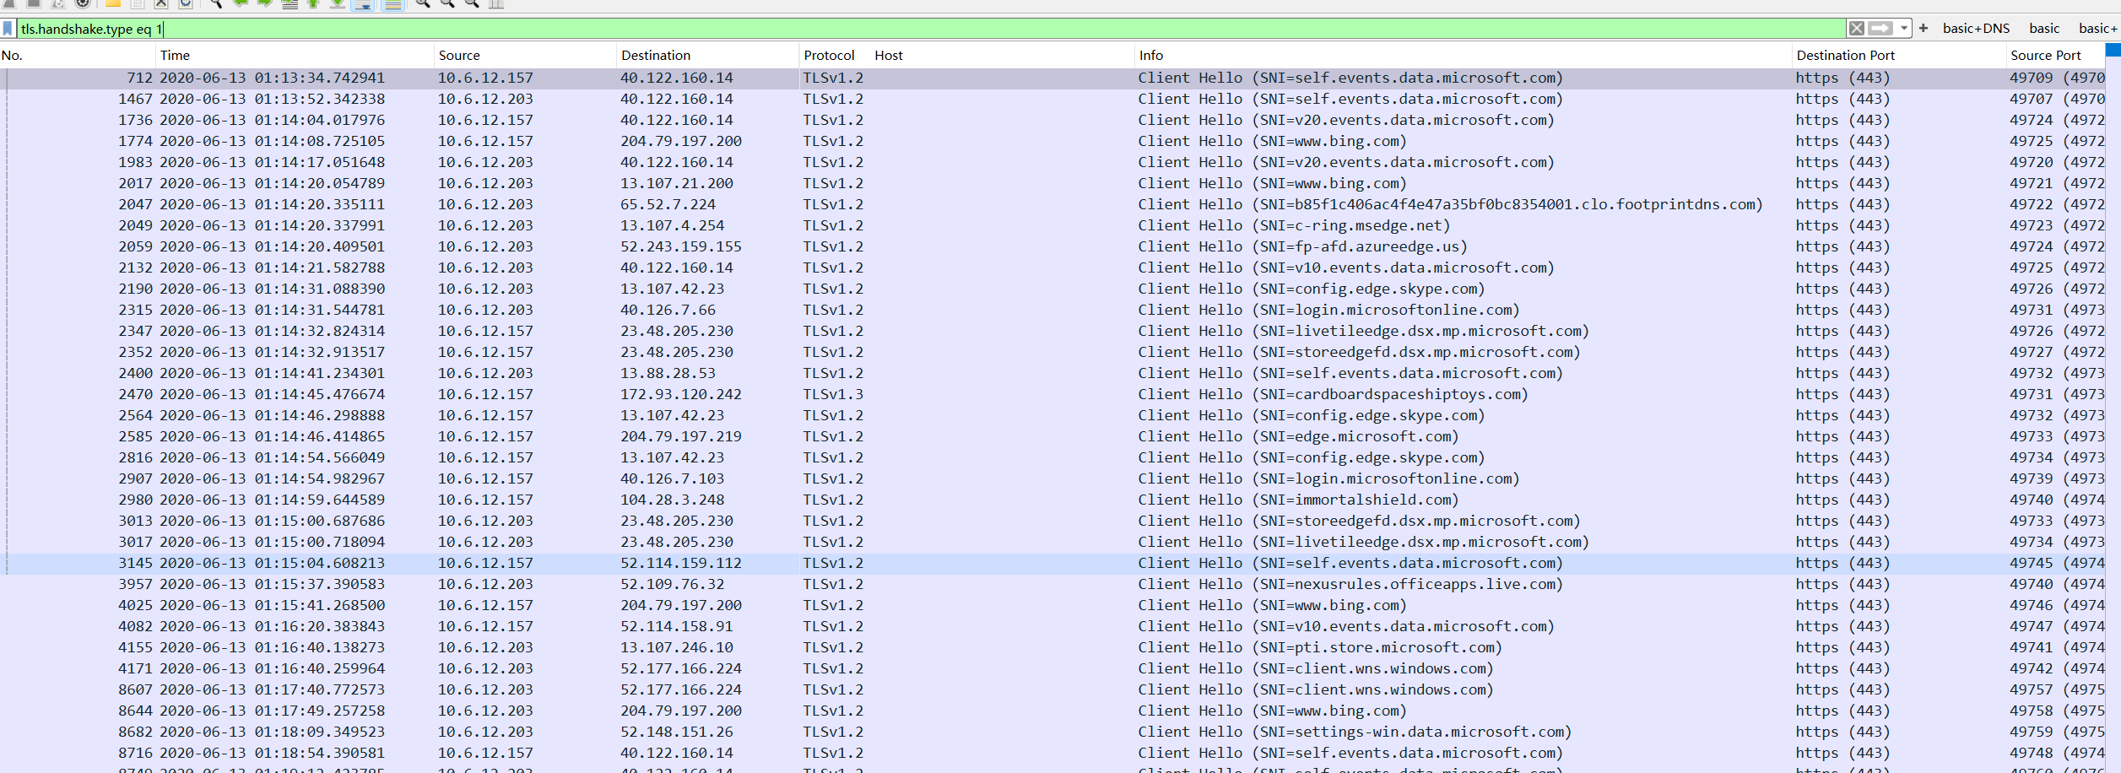Sort by the Destination Port column
The height and width of the screenshot is (773, 2121).
click(x=1845, y=56)
